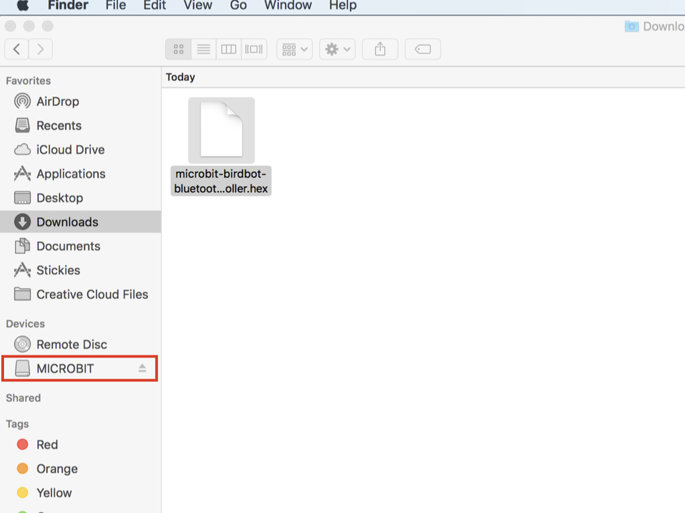The image size is (685, 513).
Task: Select the microbit-birdbot hex file icon
Action: coord(221,130)
